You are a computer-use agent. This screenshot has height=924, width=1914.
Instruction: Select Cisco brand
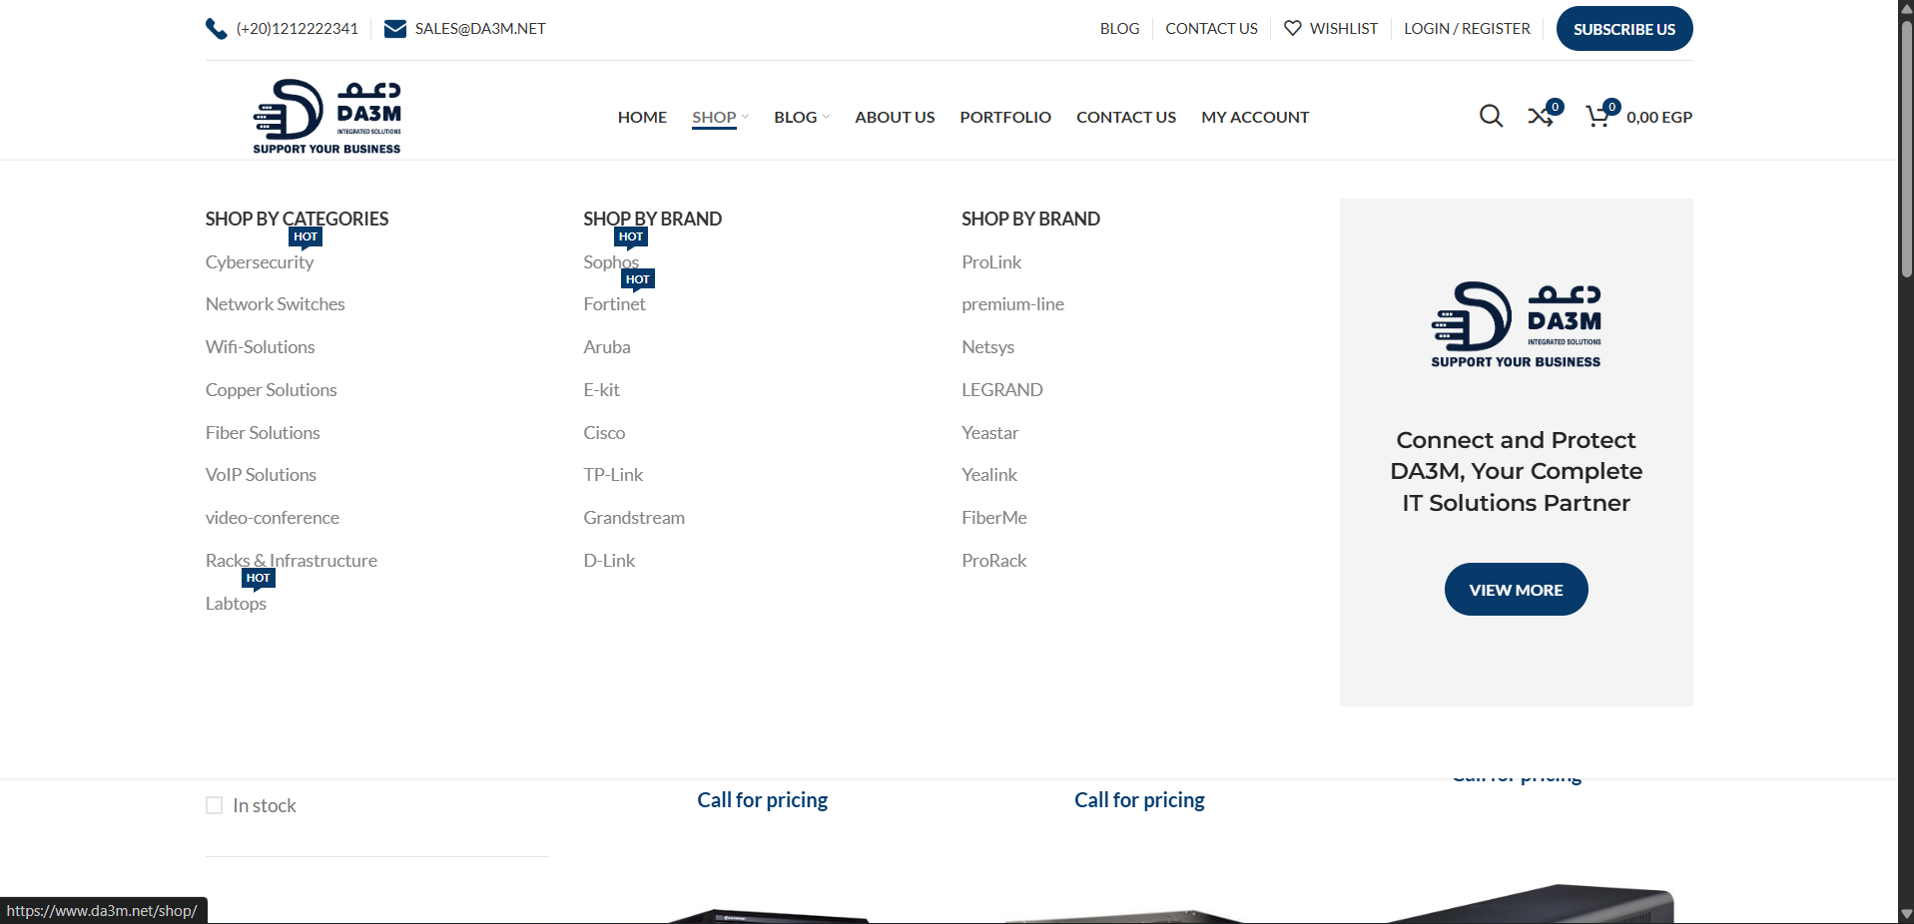604,433
